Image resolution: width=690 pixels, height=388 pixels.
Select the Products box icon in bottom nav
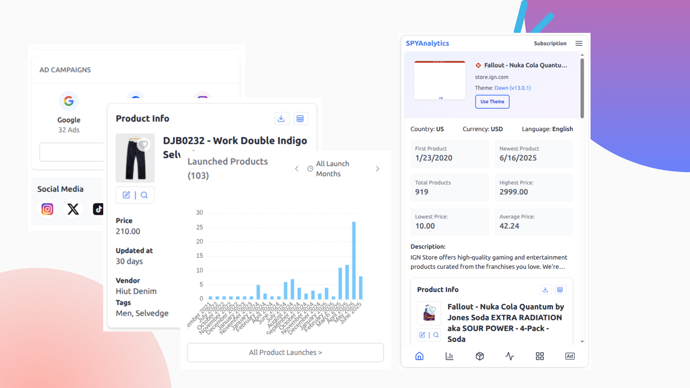[480, 356]
